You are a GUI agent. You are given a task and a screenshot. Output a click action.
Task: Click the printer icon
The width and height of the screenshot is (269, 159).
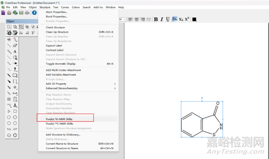(x=27, y=13)
